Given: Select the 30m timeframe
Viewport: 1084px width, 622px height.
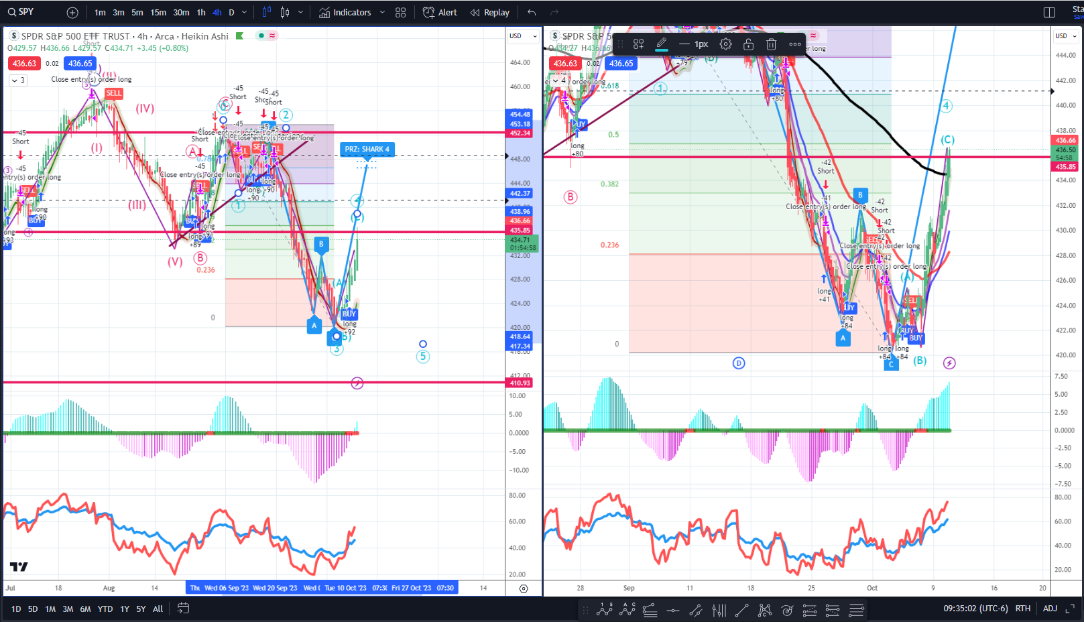Looking at the screenshot, I should point(181,12).
